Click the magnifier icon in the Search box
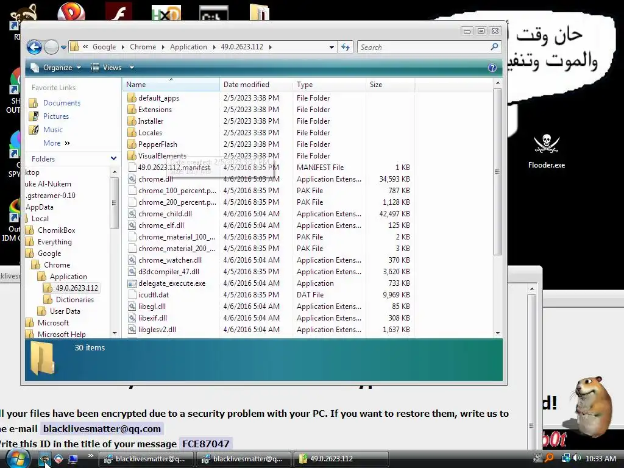 coord(494,47)
